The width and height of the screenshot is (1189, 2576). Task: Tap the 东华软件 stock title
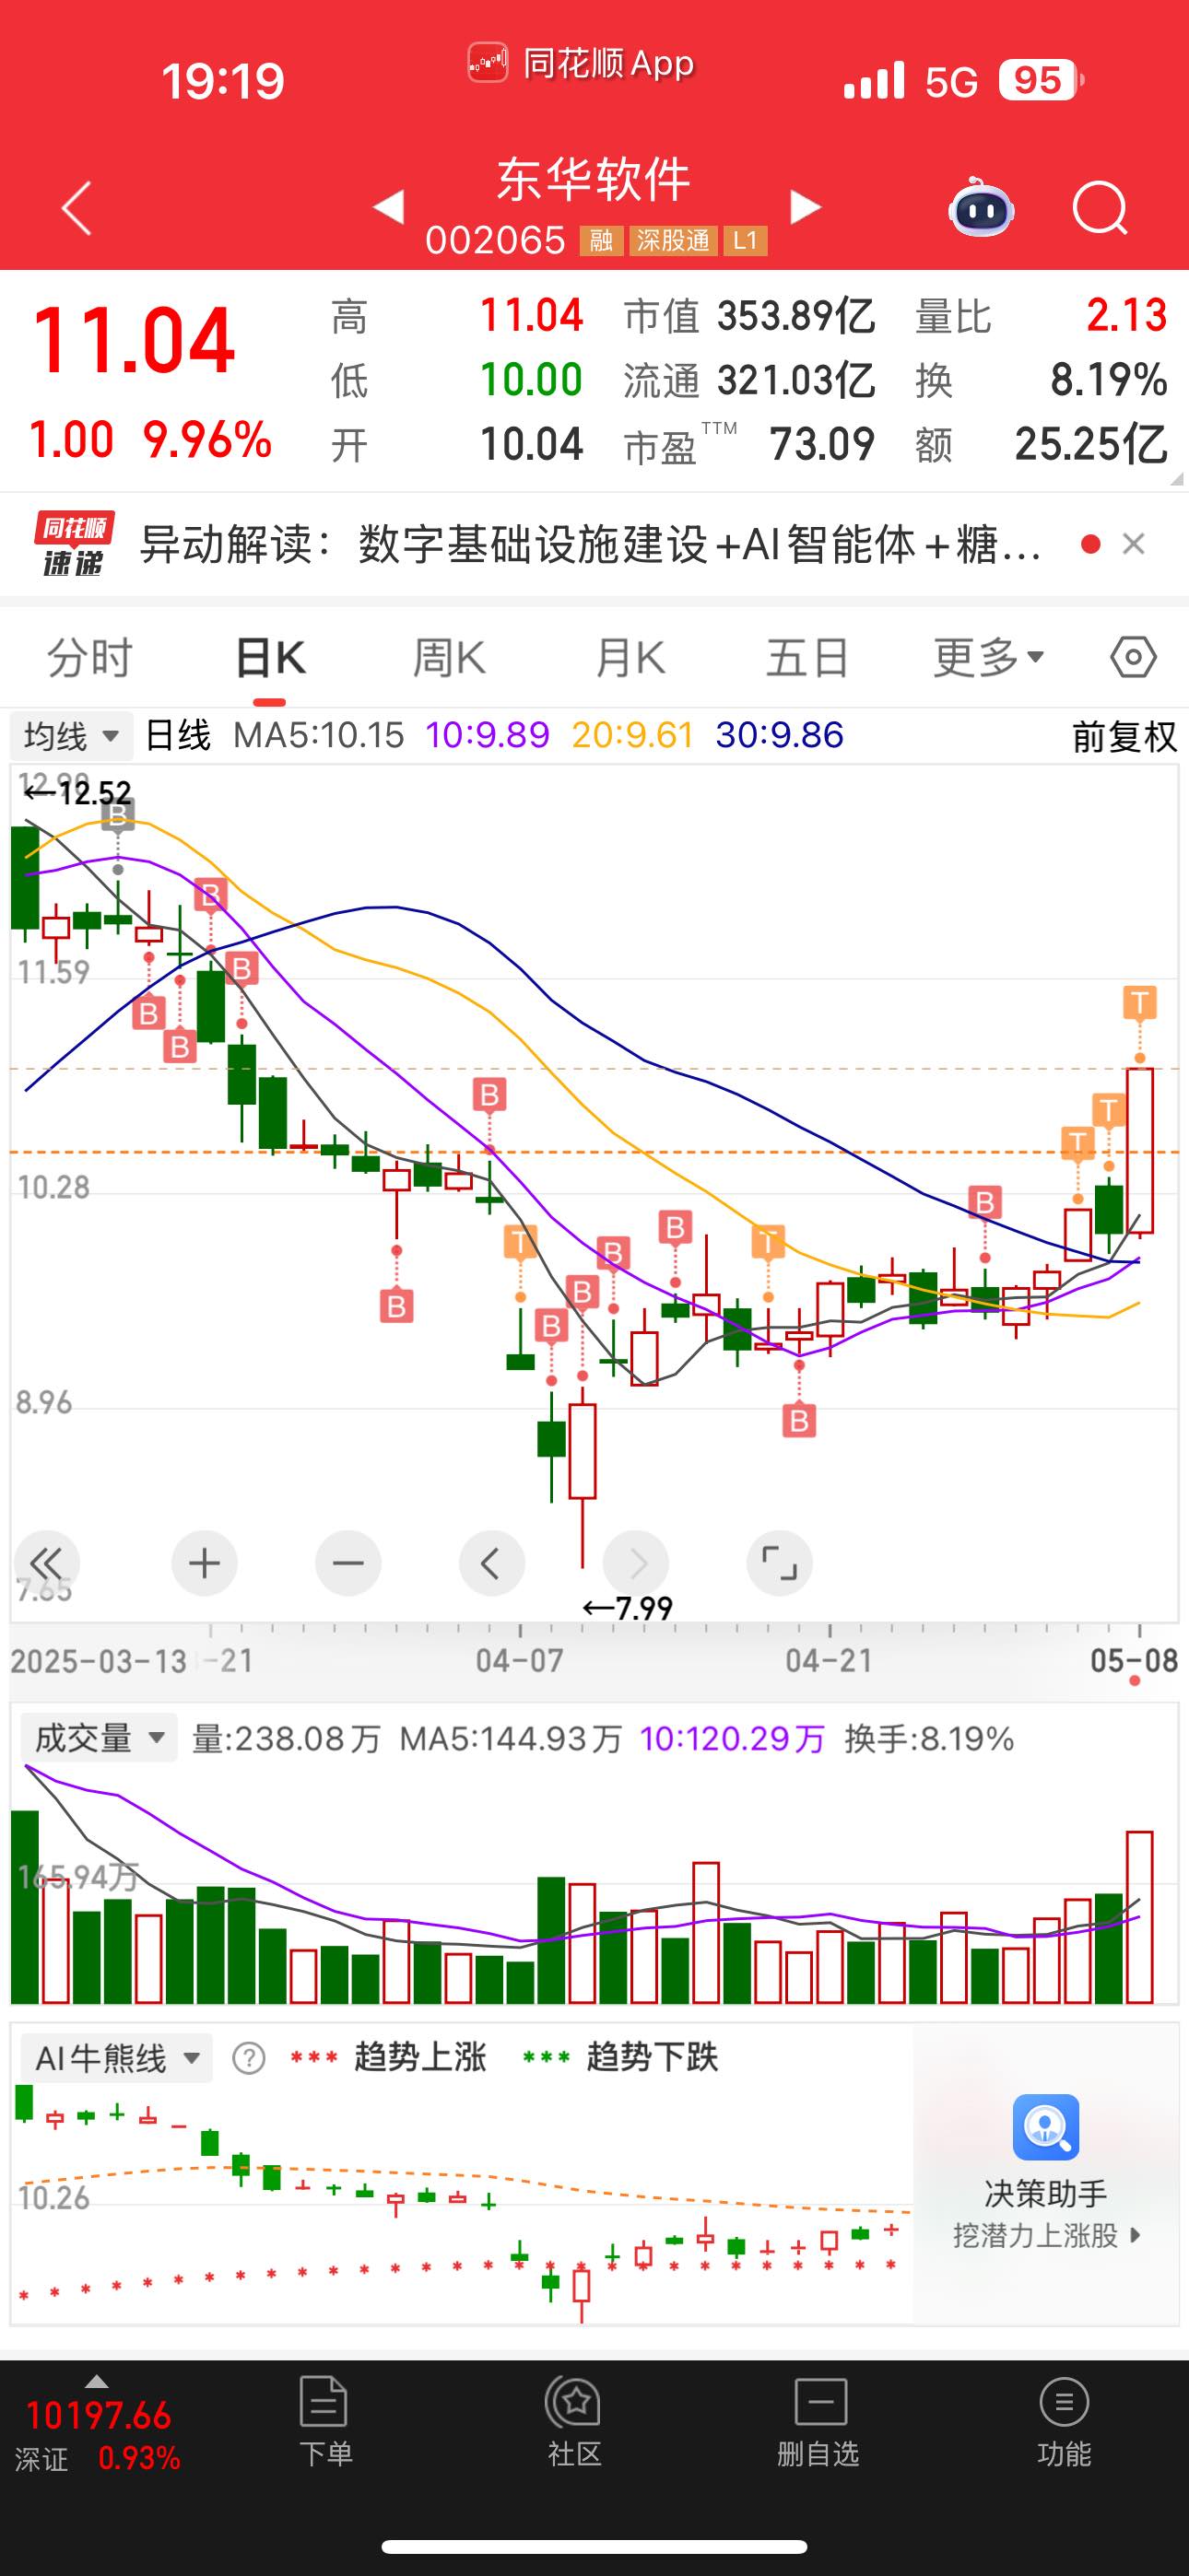pyautogui.click(x=594, y=180)
